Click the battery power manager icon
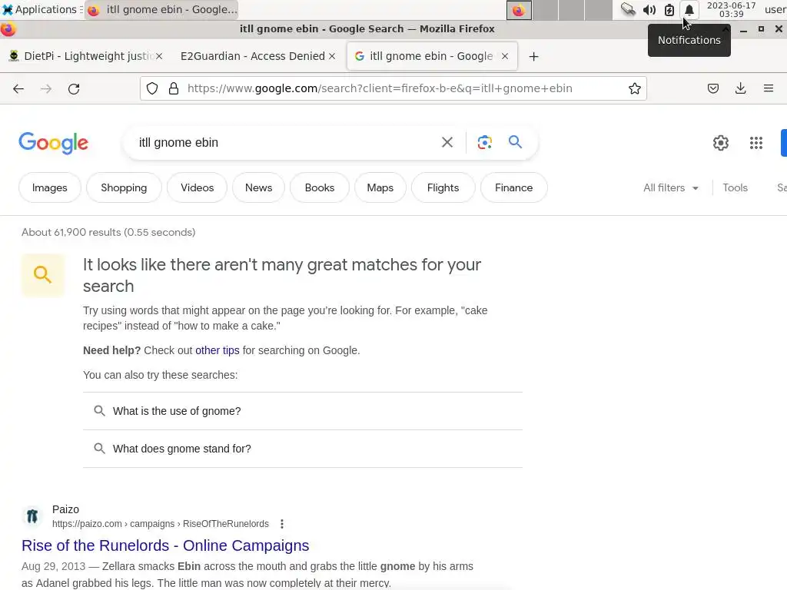The width and height of the screenshot is (787, 590). pyautogui.click(x=669, y=10)
